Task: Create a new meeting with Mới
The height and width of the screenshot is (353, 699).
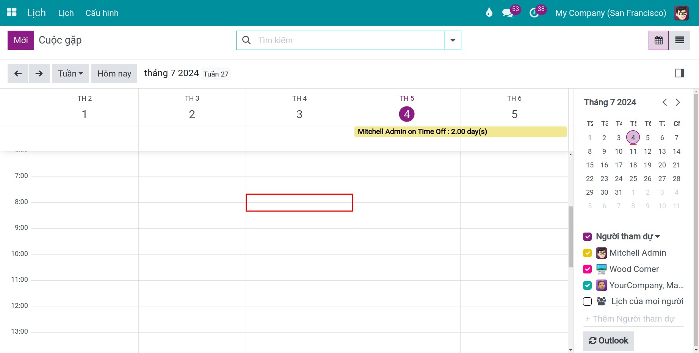Action: click(21, 40)
